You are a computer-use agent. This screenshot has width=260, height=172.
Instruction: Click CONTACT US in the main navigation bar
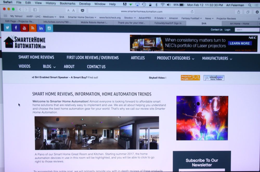pyautogui.click(x=96, y=67)
